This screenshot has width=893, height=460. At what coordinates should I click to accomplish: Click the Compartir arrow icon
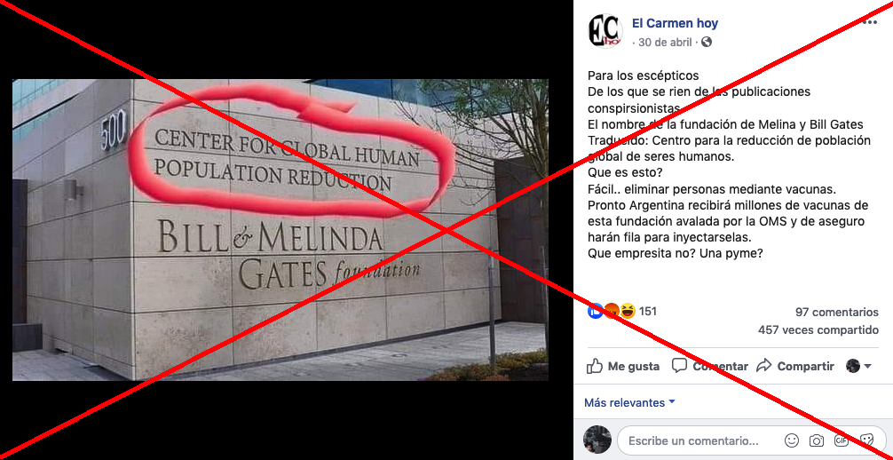coord(763,366)
